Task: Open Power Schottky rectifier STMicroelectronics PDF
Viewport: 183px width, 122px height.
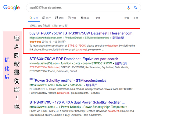Action: coord(70,81)
